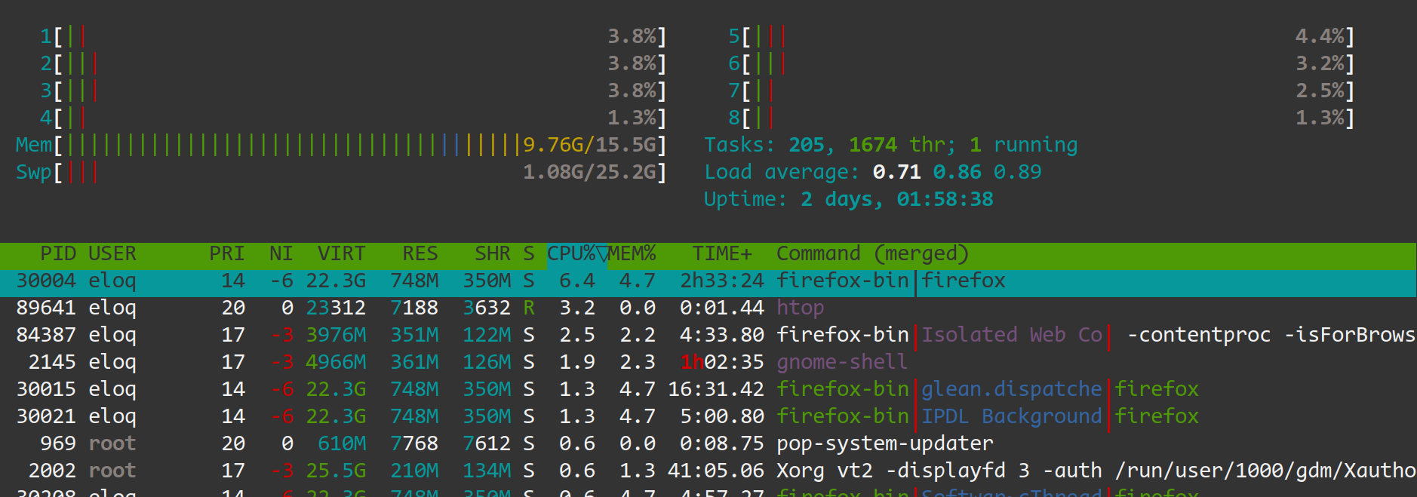The height and width of the screenshot is (497, 1417).
Task: Click the PRI column header
Action: 226,254
